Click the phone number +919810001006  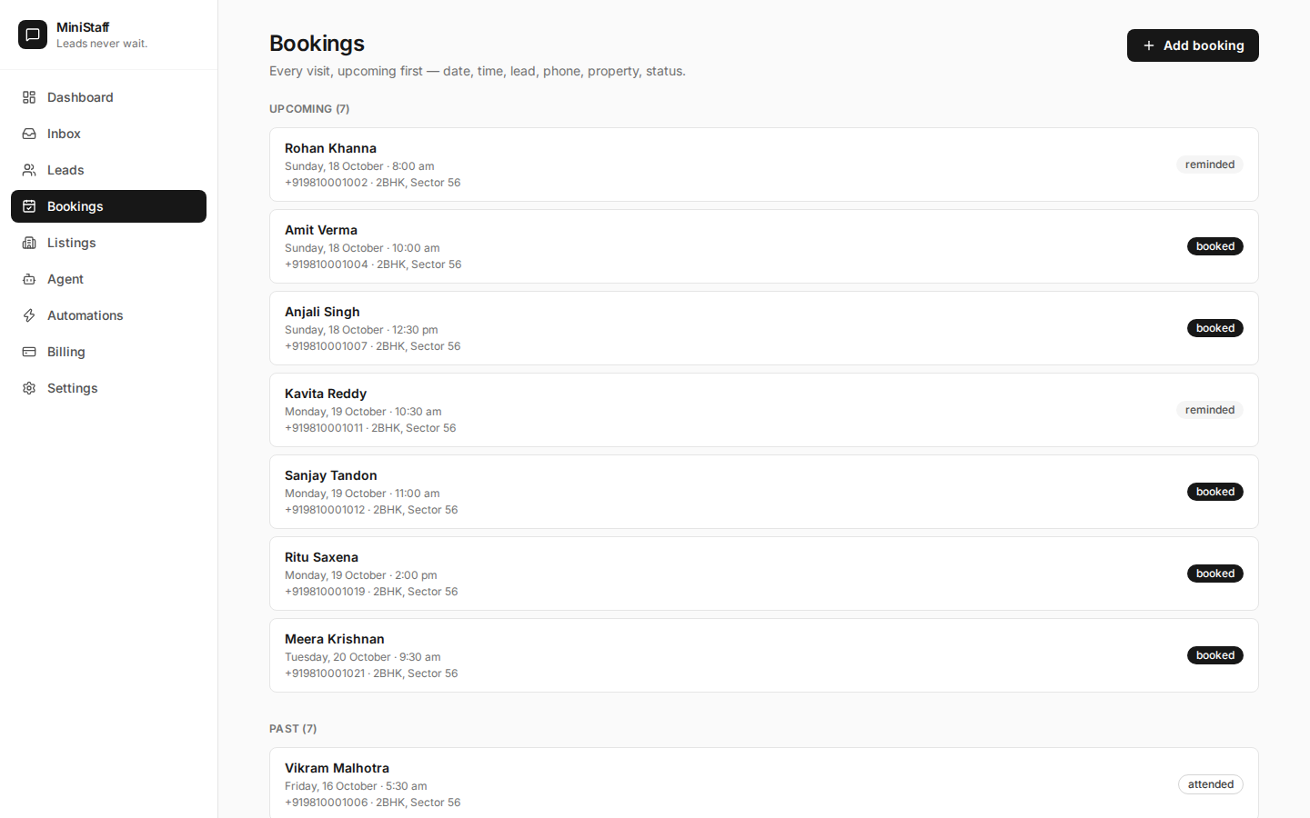[x=327, y=803]
